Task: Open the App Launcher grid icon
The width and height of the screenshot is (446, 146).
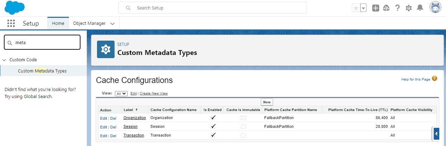Action: (11, 23)
